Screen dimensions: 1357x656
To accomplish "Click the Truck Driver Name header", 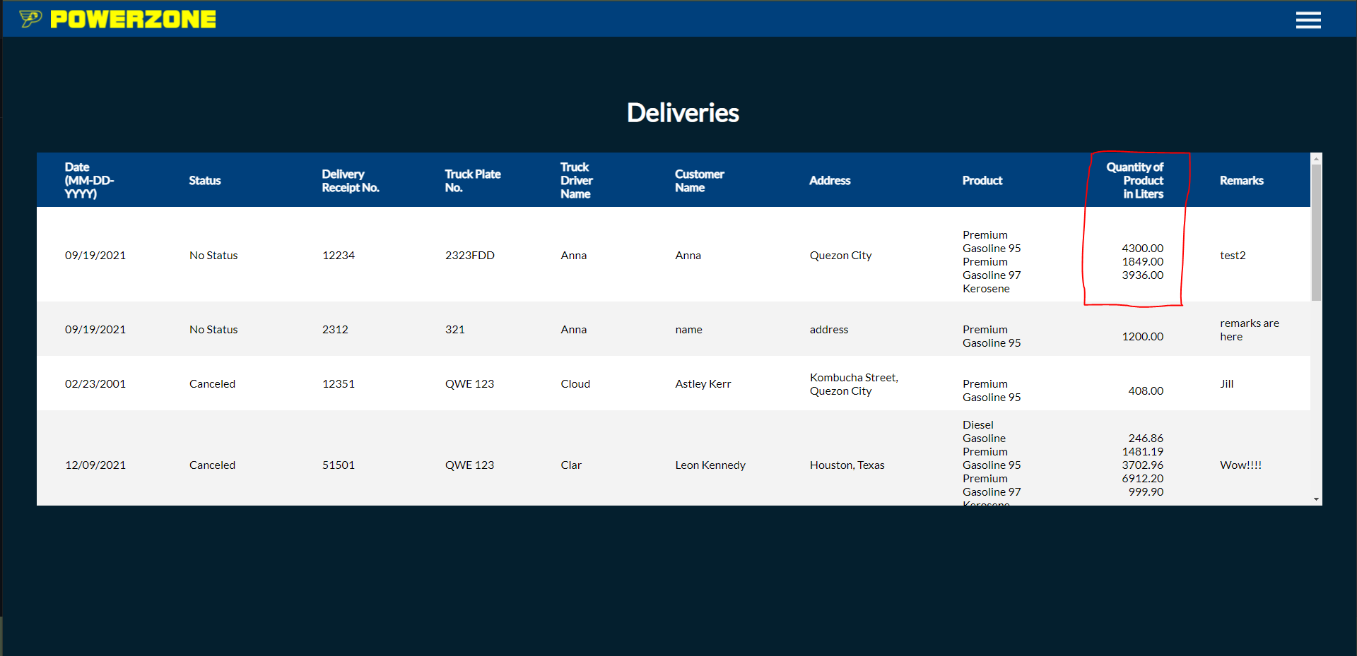I will coord(577,180).
